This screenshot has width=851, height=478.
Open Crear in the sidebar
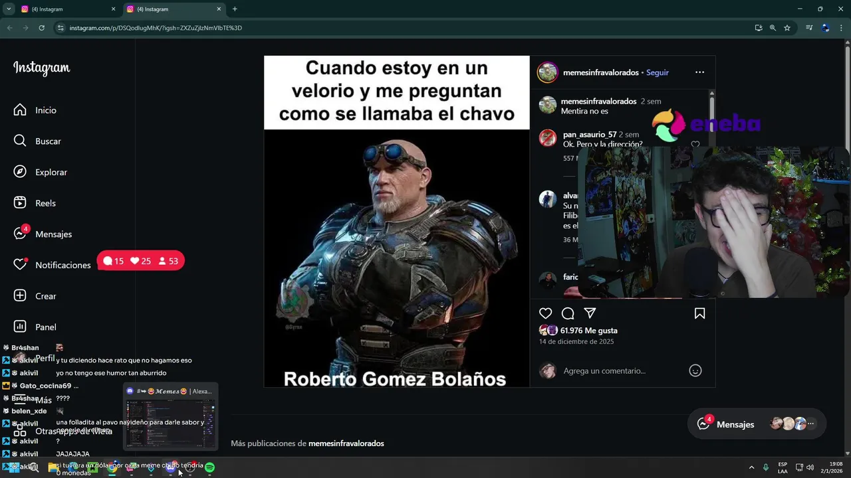pos(46,296)
